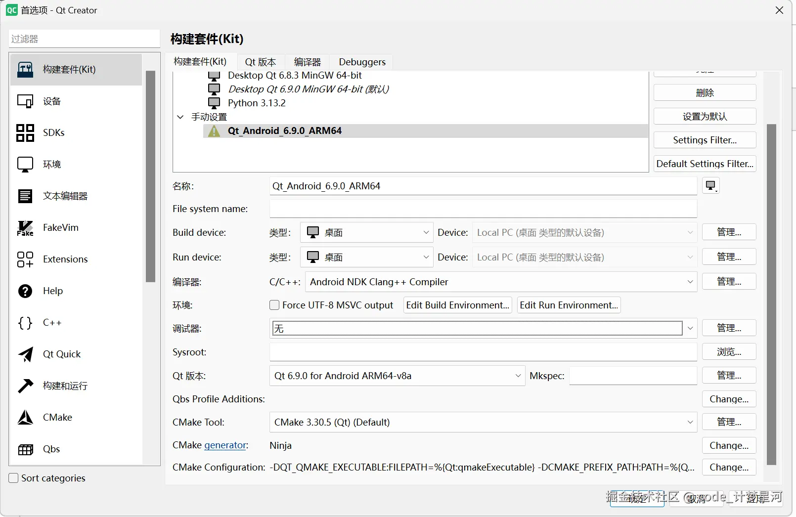Open the 调试器 debugger dropdown
Viewport: 796px width, 517px height.
coord(483,328)
